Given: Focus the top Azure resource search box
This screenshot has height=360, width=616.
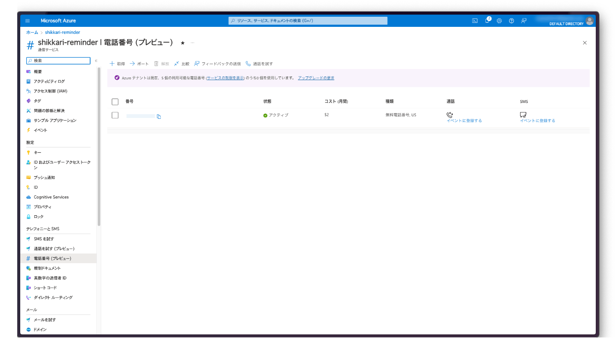Looking at the screenshot, I should 308,21.
